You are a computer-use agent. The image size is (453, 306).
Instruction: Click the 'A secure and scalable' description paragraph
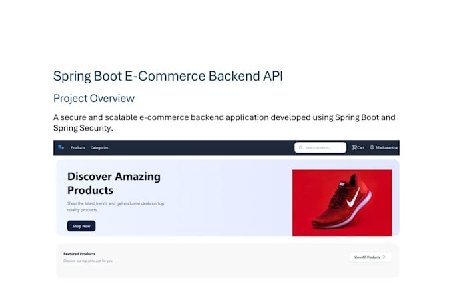(x=225, y=123)
